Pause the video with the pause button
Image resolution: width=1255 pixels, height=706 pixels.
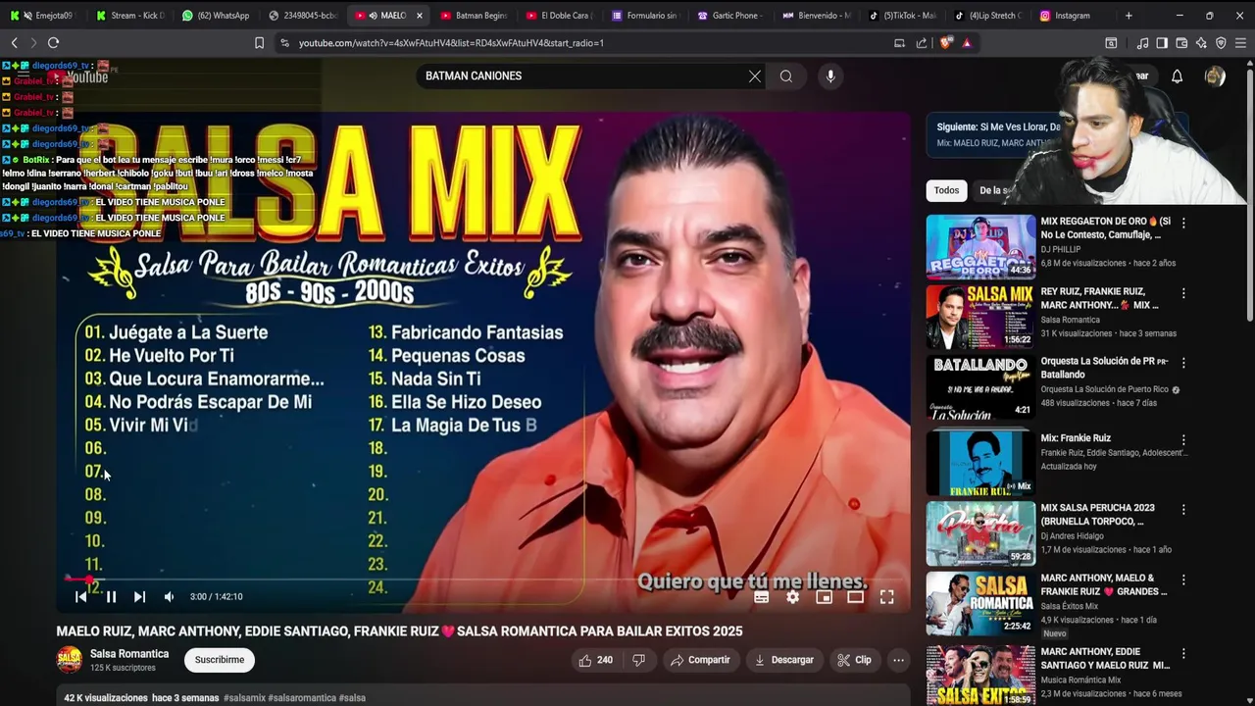tap(111, 596)
